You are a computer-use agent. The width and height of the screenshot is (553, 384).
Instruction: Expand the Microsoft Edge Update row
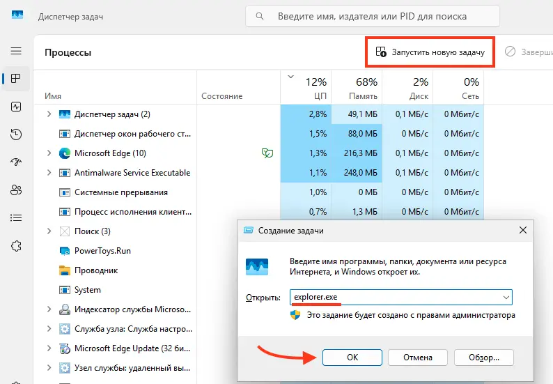tap(49, 348)
